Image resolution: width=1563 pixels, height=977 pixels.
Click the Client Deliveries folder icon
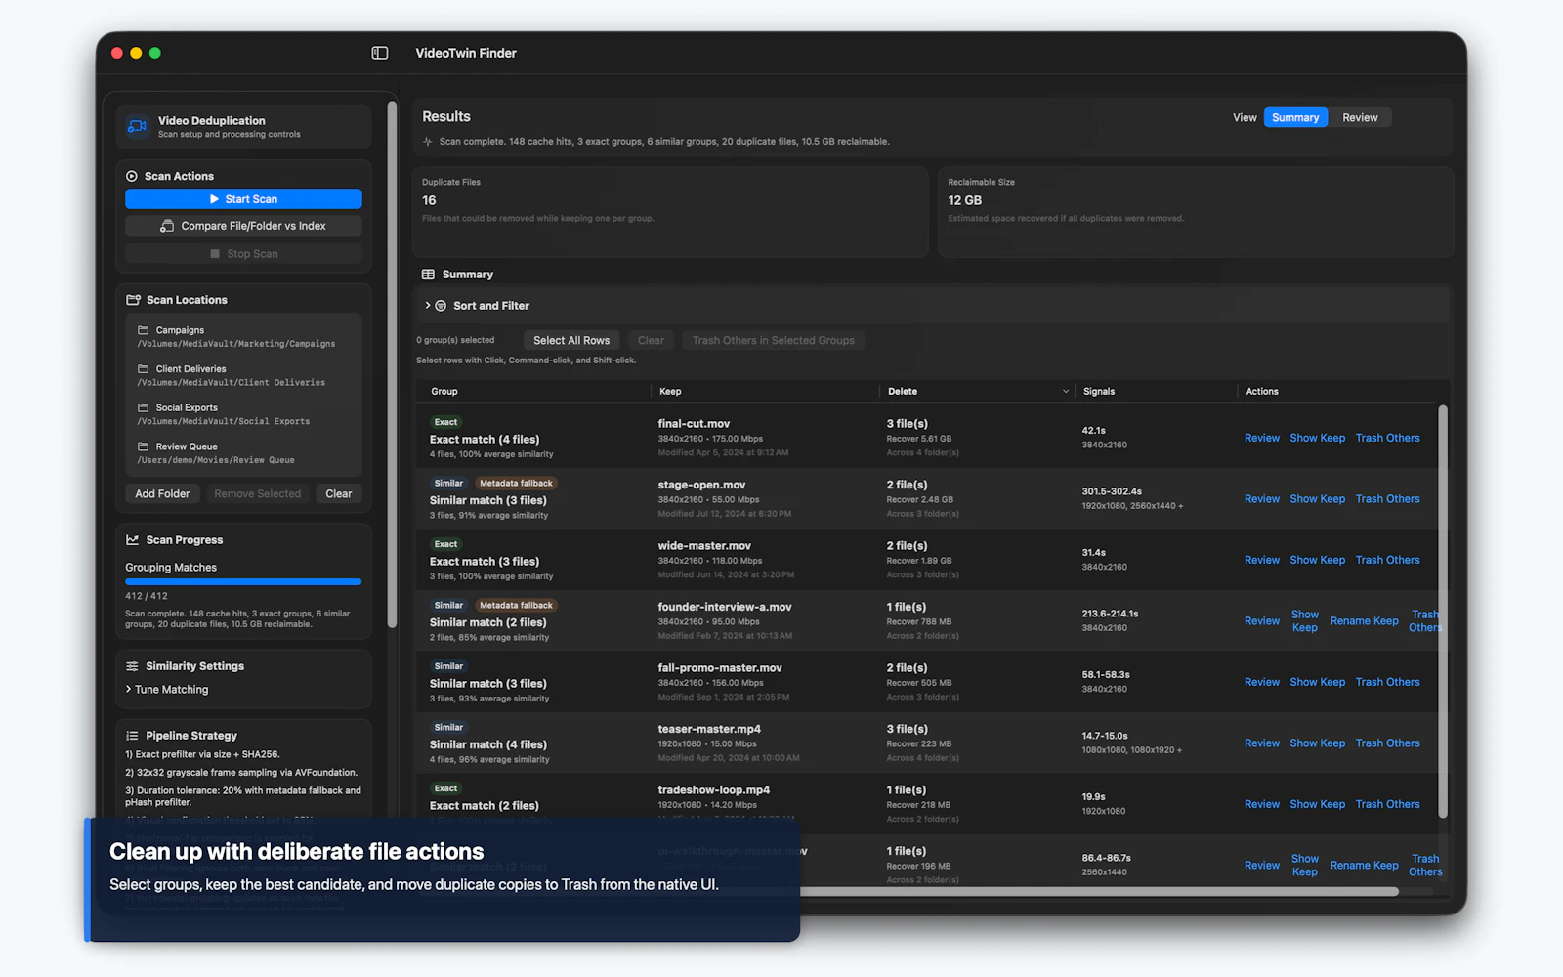pos(143,369)
